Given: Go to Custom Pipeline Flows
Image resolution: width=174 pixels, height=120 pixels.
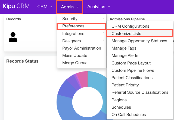Looking at the screenshot, I should 133,70.
